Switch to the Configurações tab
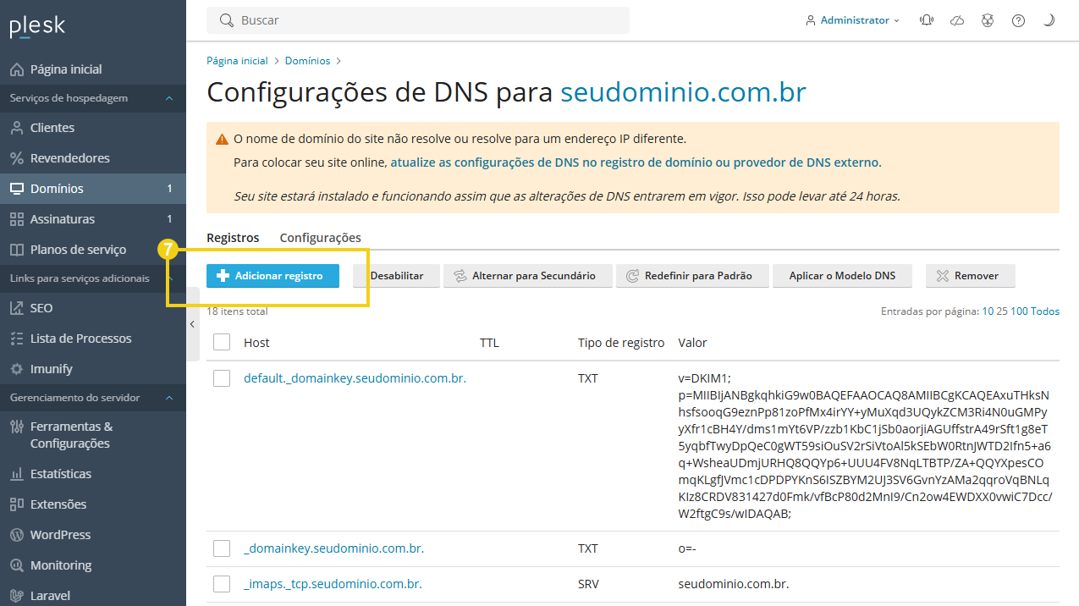Screen dimensions: 1079x606 pos(320,237)
